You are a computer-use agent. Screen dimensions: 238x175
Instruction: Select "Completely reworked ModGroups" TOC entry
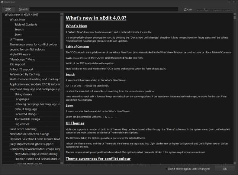35,149
